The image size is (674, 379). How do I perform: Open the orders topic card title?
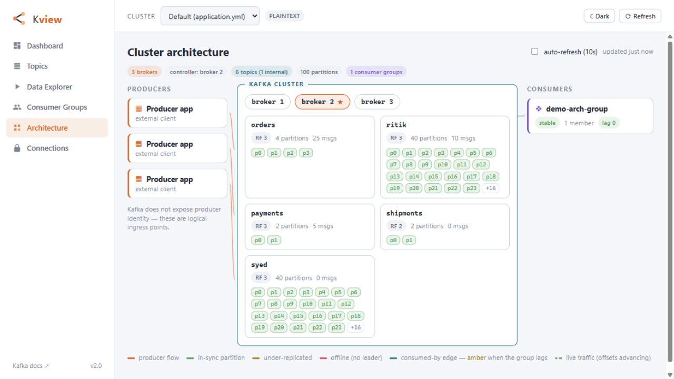pos(263,125)
